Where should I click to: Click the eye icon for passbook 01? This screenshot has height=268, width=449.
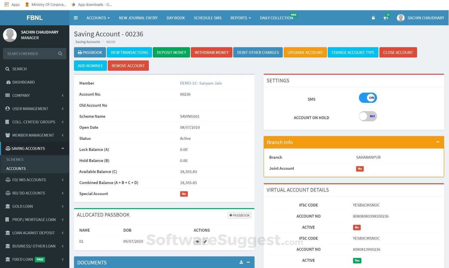tap(197, 242)
